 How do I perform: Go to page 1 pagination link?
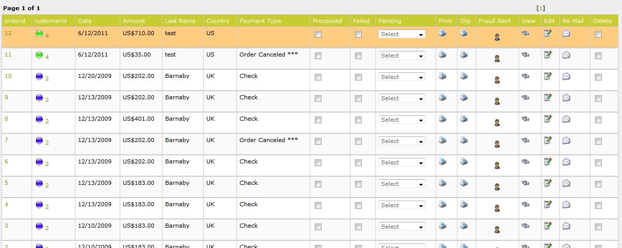click(x=541, y=8)
